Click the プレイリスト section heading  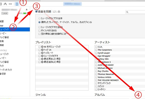[43, 42]
